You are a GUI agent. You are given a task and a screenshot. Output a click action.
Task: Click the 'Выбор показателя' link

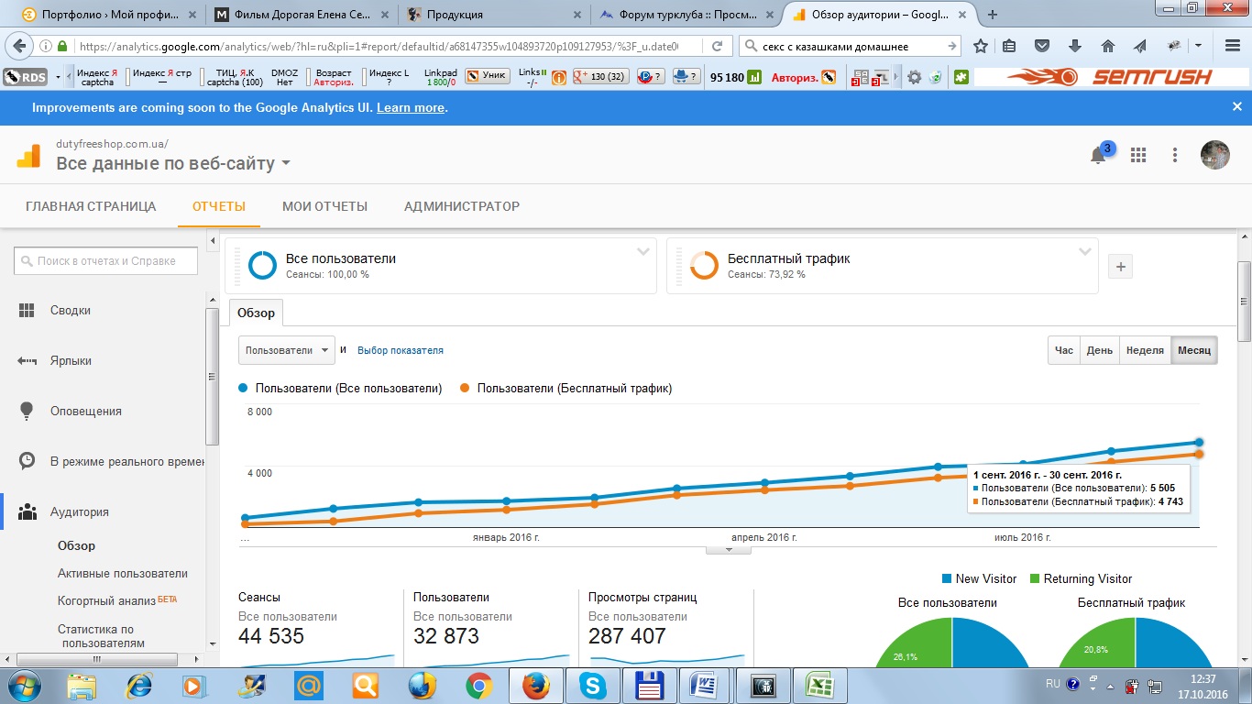coord(401,350)
